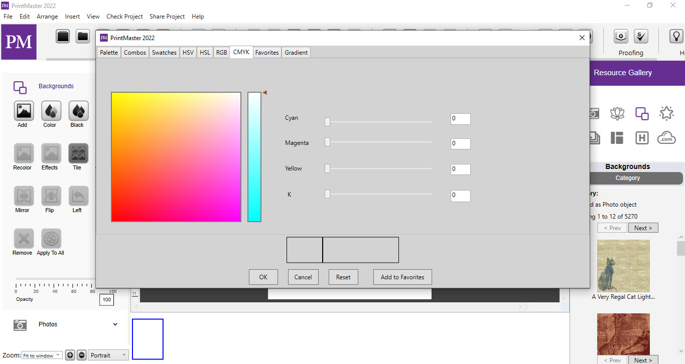Open the .com cloud gallery icon
Image resolution: width=685 pixels, height=364 pixels.
point(666,138)
